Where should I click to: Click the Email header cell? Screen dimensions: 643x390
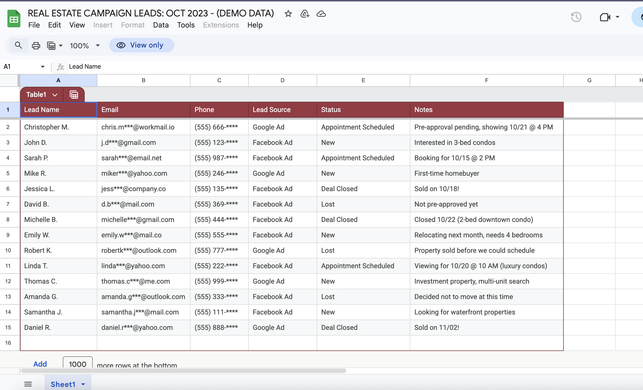point(144,110)
